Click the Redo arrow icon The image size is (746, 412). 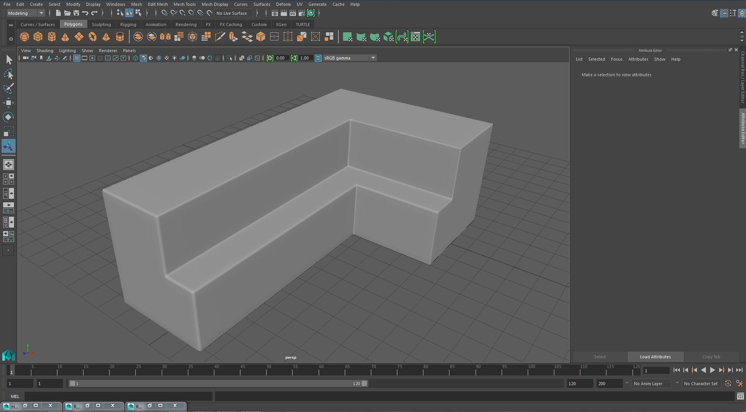[x=94, y=13]
